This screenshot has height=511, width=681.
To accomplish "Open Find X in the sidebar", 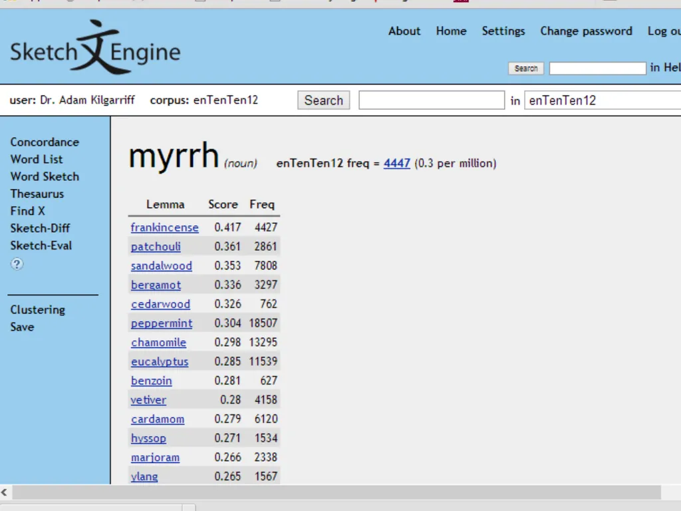I will click(x=27, y=211).
